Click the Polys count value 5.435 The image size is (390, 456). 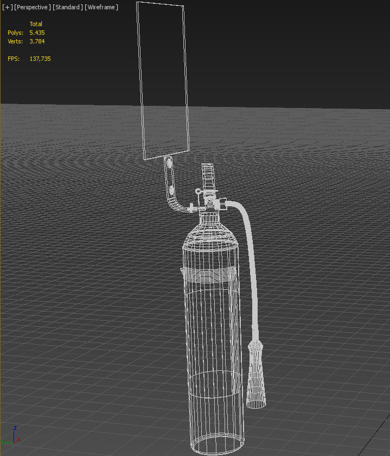(x=37, y=33)
